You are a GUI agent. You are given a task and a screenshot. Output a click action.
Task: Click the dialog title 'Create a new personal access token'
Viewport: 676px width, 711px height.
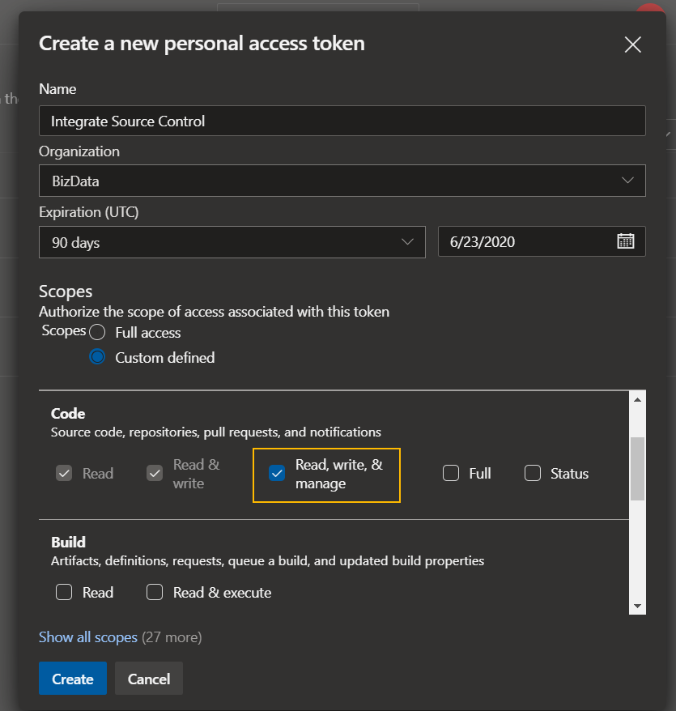click(x=202, y=44)
